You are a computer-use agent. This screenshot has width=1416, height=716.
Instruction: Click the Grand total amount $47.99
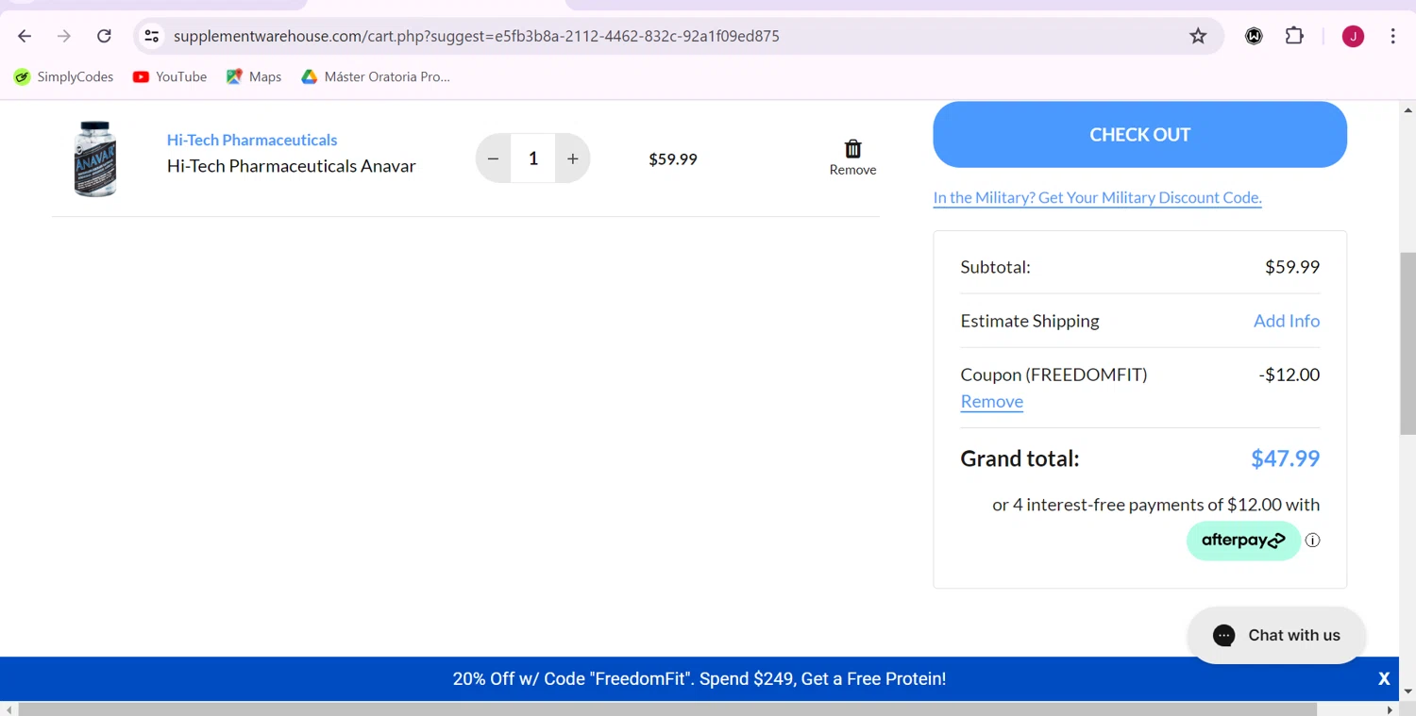point(1285,458)
